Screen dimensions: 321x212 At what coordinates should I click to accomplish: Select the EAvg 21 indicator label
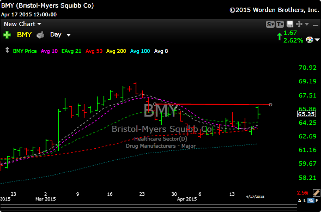tap(71, 51)
